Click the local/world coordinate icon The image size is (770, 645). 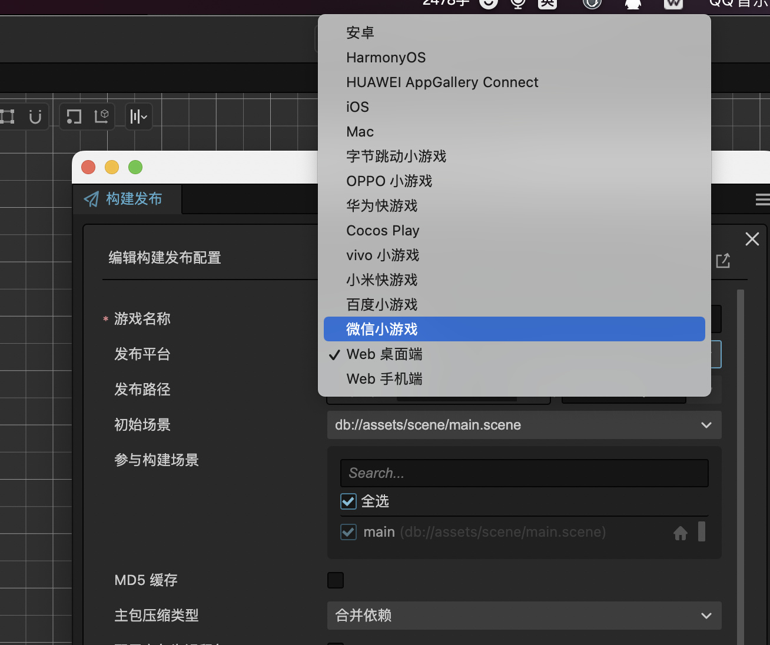point(101,116)
